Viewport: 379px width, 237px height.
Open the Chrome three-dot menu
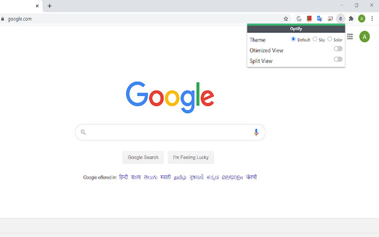tap(372, 18)
